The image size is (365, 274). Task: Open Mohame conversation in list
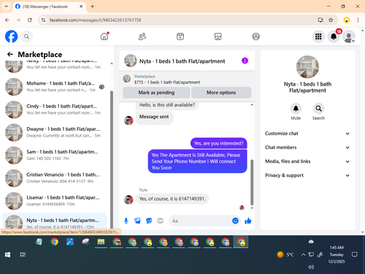[55, 87]
